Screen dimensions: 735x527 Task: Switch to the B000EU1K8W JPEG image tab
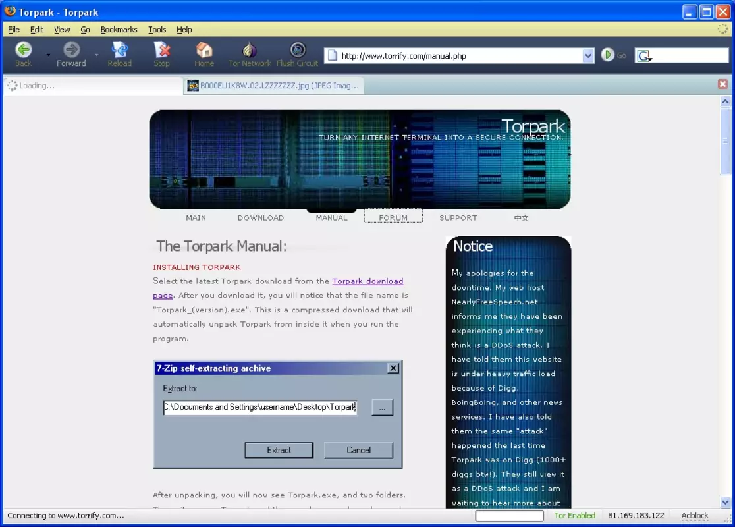click(273, 86)
